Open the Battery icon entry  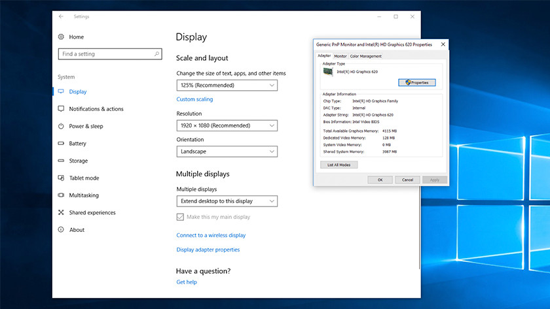[62, 144]
